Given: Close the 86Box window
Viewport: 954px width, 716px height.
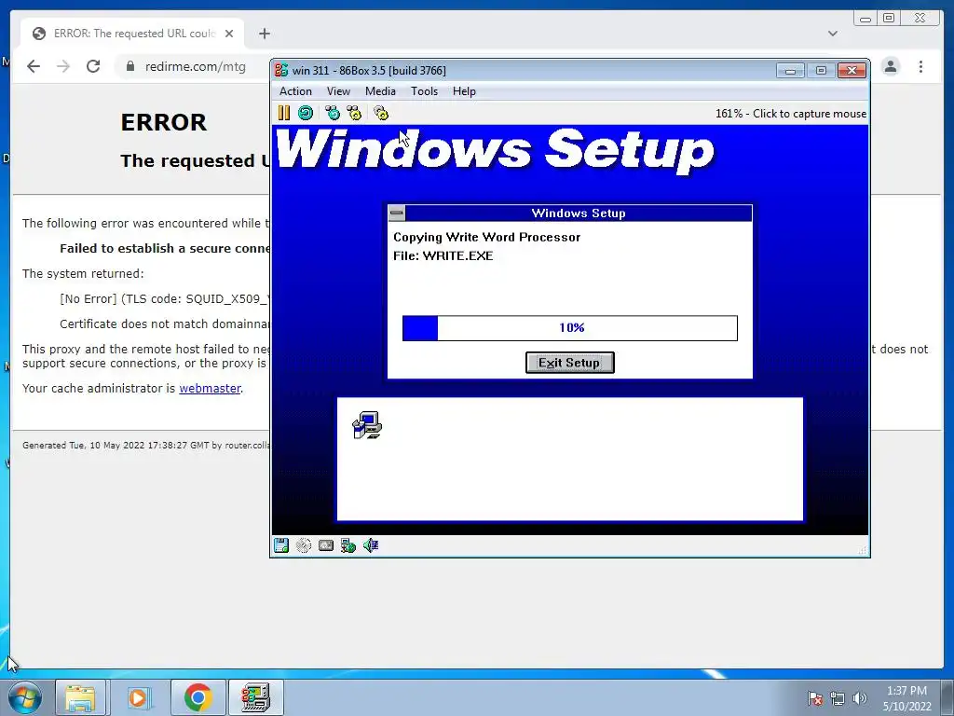Looking at the screenshot, I should point(852,71).
